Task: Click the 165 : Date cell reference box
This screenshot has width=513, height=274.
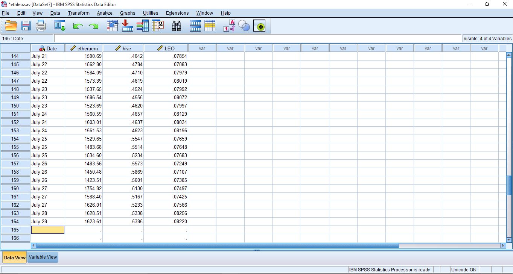Action: [27, 38]
